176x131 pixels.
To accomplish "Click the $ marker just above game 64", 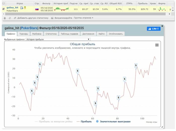I will 98,89.
